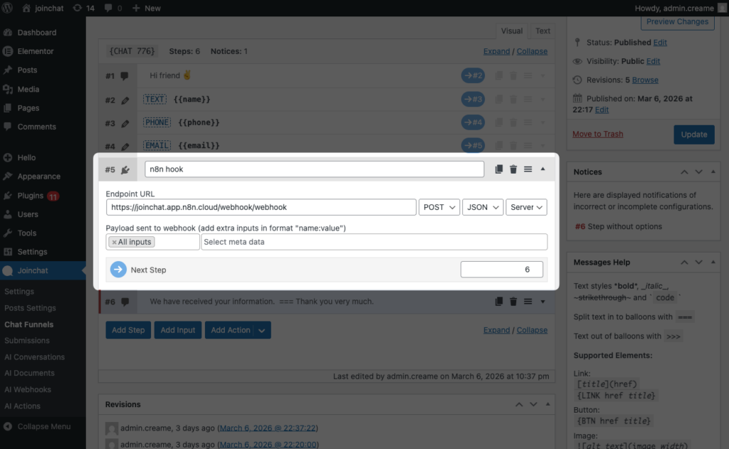Grab reorder handle icon of step #5
This screenshot has height=449, width=729.
528,169
